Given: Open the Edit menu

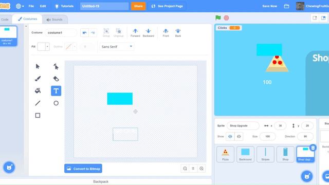Looking at the screenshot, I should point(43,6).
